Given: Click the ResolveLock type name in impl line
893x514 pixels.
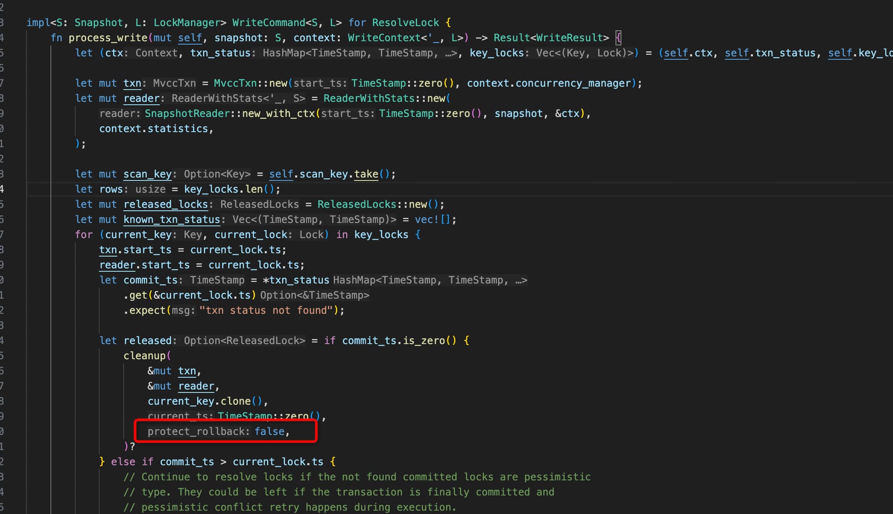Looking at the screenshot, I should tap(405, 22).
